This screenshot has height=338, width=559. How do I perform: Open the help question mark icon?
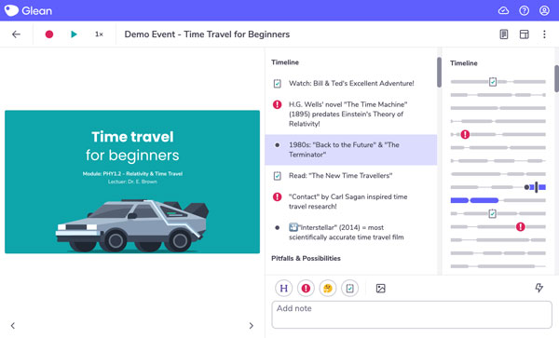[524, 10]
